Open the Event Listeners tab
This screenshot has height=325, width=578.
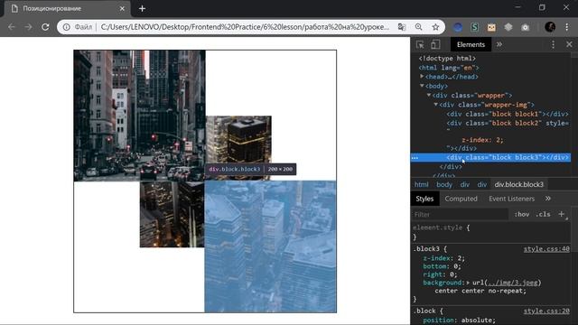pyautogui.click(x=512, y=199)
